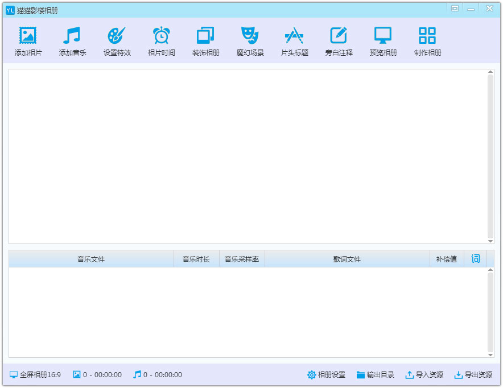Open 相册设置 album settings
503x388 pixels.
tap(326, 374)
